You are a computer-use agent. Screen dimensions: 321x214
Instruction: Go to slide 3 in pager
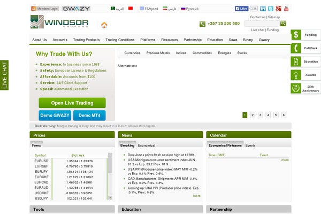[261, 115]
